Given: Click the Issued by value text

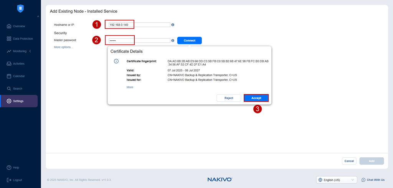Looking at the screenshot, I should point(202,75).
